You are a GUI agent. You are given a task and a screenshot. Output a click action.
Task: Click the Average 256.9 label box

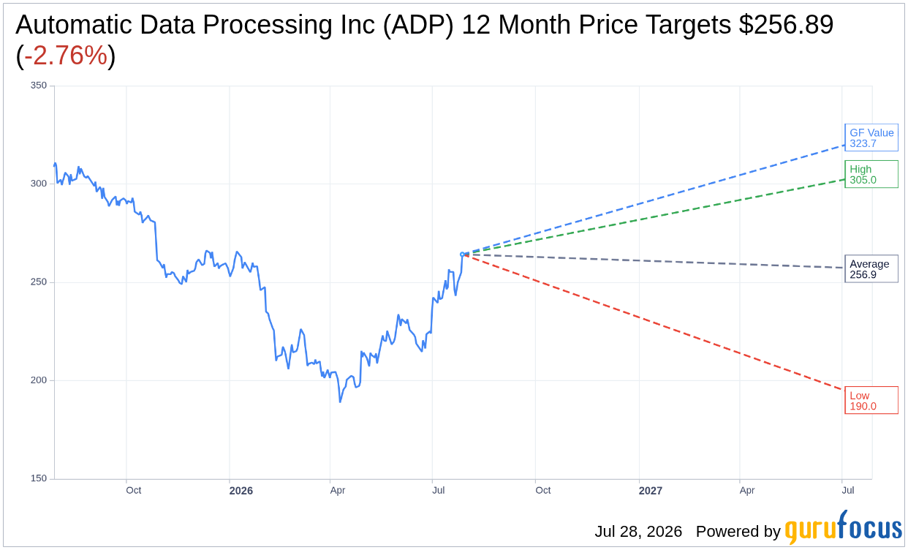[871, 269]
